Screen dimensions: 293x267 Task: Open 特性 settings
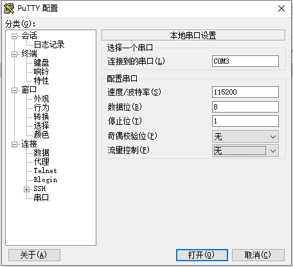coord(41,80)
